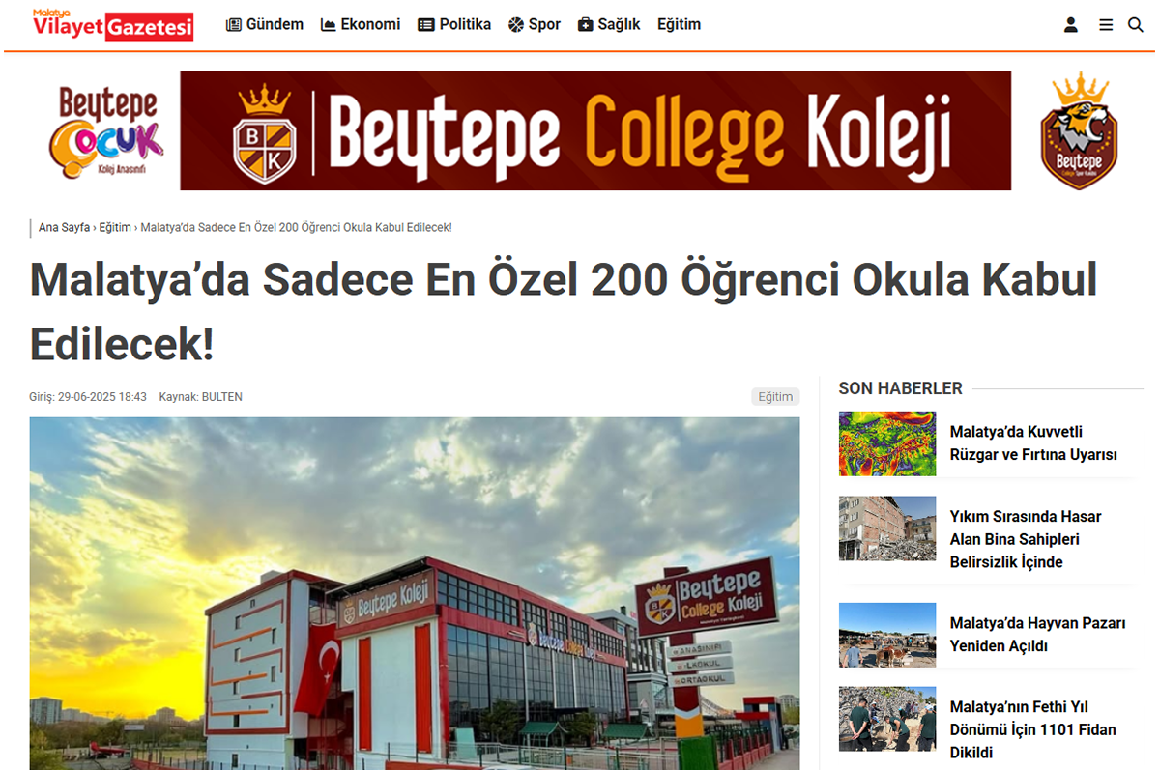Open the Gündem menu item

(265, 25)
